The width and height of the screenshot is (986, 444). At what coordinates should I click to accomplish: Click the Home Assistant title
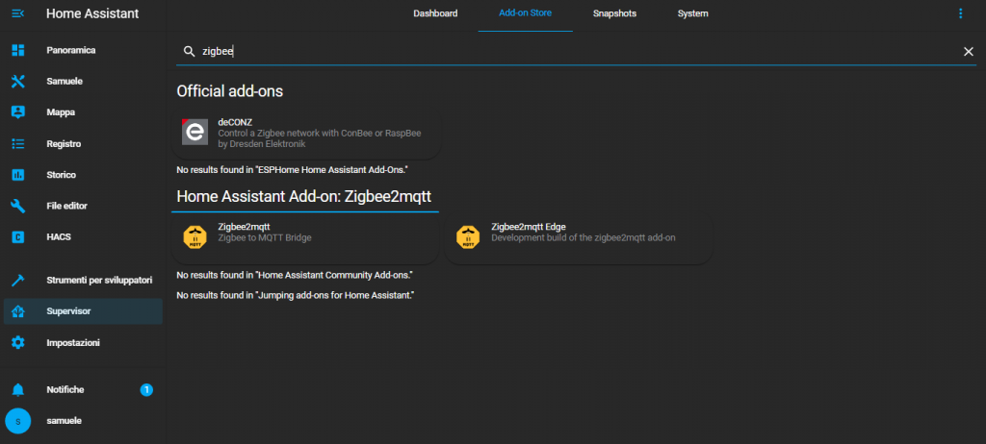pos(92,13)
